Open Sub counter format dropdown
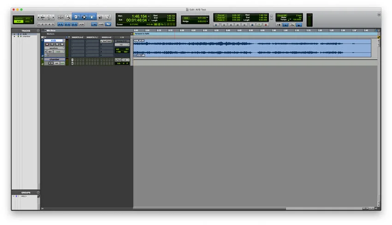Viewport: 392px width, 225px height. (x=149, y=20)
